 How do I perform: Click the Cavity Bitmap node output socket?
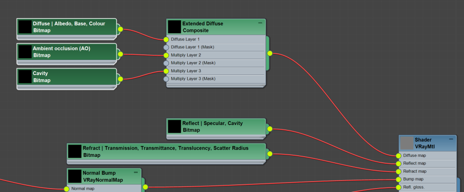[120, 79]
